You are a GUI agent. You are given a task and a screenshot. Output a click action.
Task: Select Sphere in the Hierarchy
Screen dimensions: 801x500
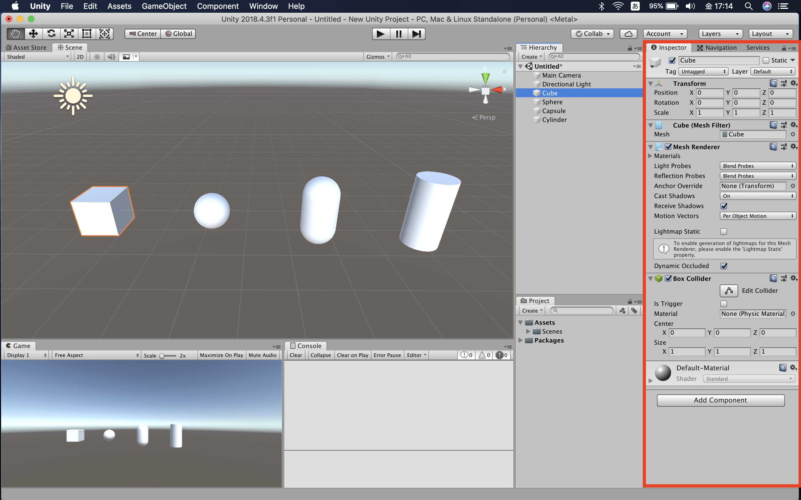(552, 102)
